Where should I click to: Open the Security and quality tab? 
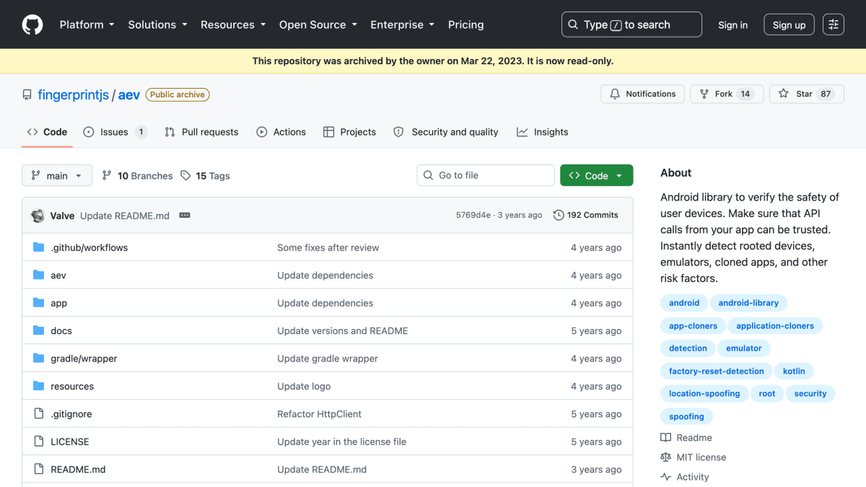pyautogui.click(x=446, y=132)
